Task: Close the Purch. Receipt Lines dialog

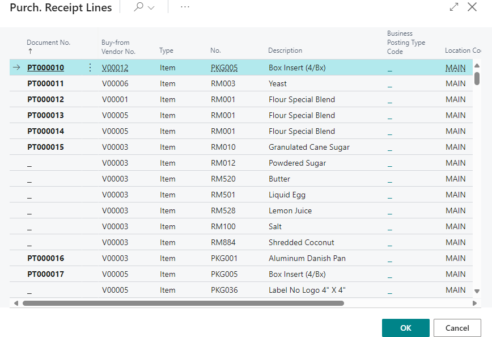Action: click(x=472, y=7)
